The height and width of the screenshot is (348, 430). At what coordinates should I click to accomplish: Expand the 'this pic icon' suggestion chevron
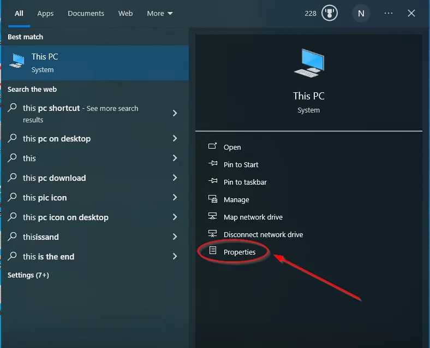[x=175, y=197]
